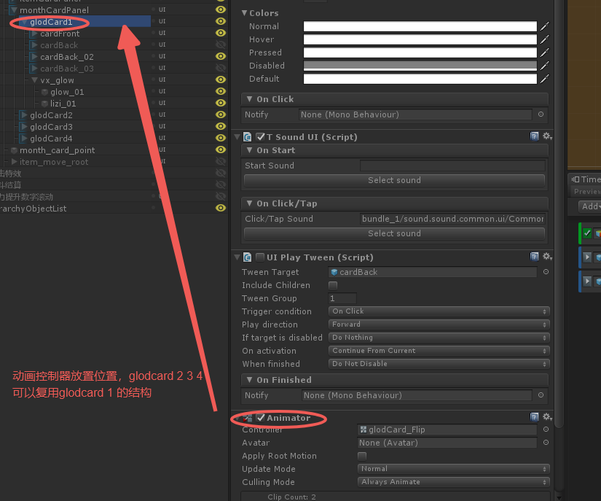The width and height of the screenshot is (601, 501).
Task: Check the Include Children checkbox
Action: 333,285
